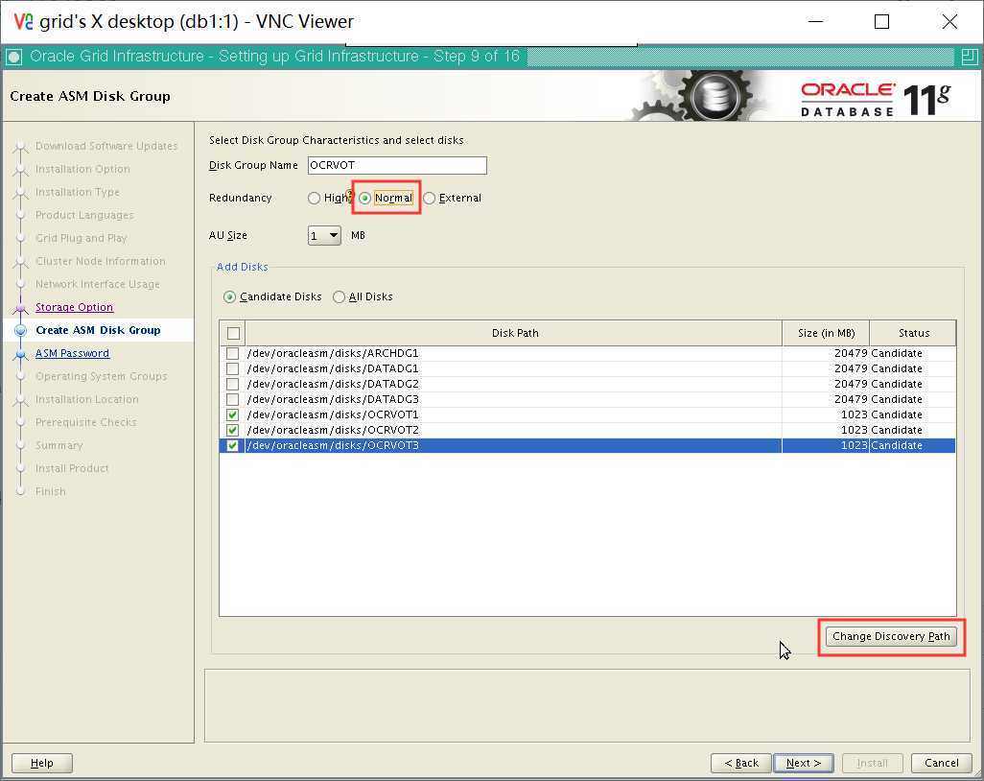The image size is (984, 781).
Task: Open the AU Size dropdown
Action: [x=324, y=236]
